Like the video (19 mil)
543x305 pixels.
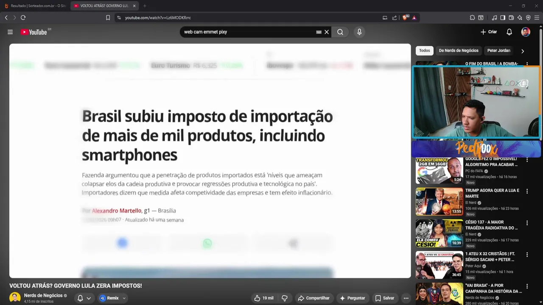(264, 298)
